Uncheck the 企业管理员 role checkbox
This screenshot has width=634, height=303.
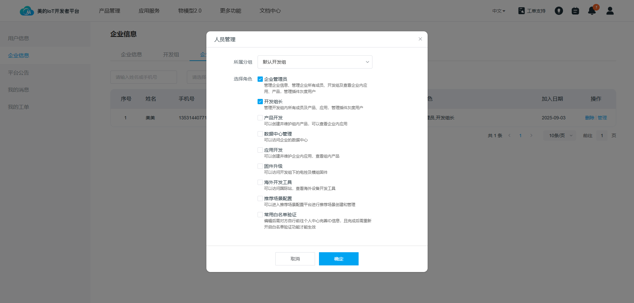[x=260, y=79]
